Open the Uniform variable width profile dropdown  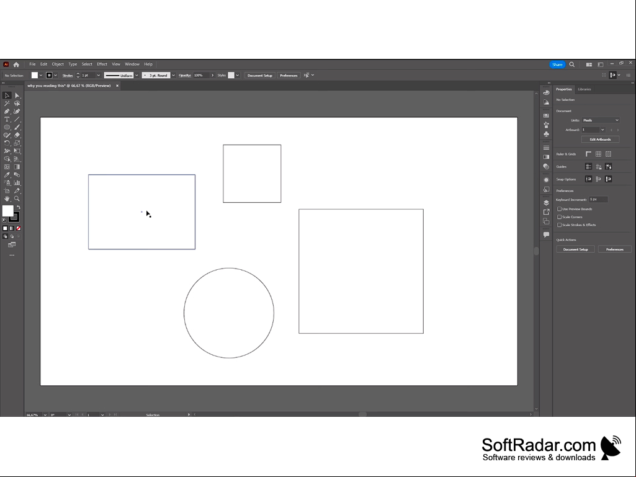tap(137, 76)
